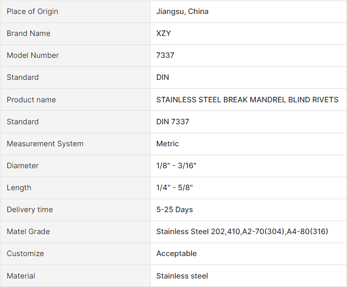Click the "Matel Grade" label cell
The width and height of the screenshot is (347, 287).
coord(28,232)
